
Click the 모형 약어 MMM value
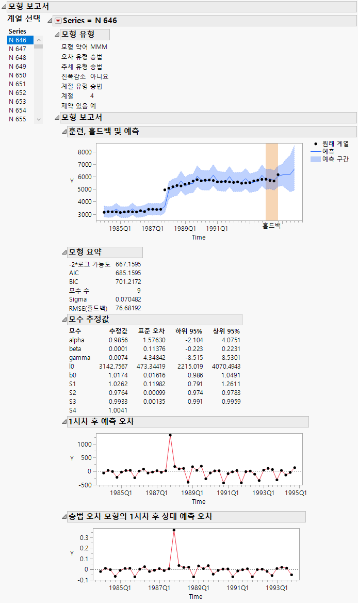[x=99, y=47]
